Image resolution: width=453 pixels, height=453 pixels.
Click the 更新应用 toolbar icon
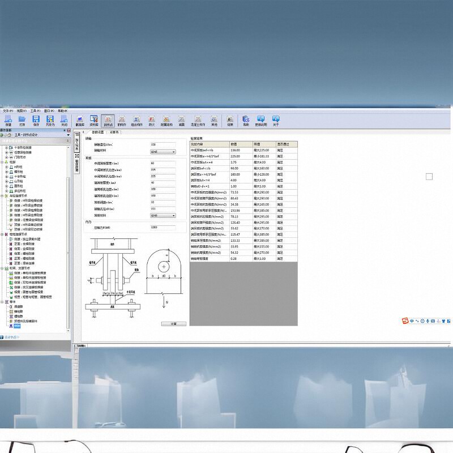[x=260, y=119]
